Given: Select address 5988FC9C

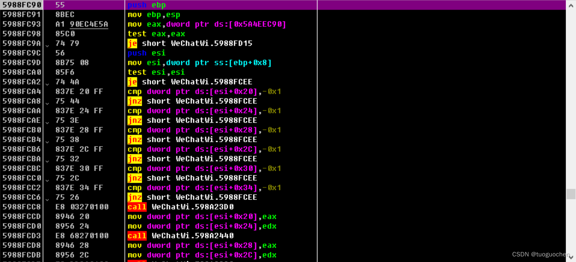Looking at the screenshot, I should click(x=22, y=53).
